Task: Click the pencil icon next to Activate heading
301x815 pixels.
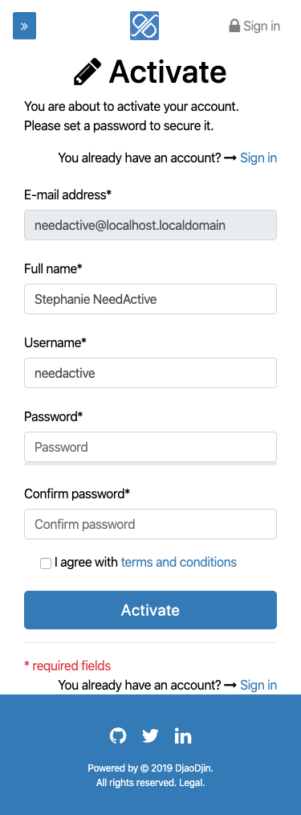Action: 87,72
